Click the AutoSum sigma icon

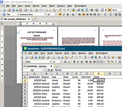tap(99, 57)
